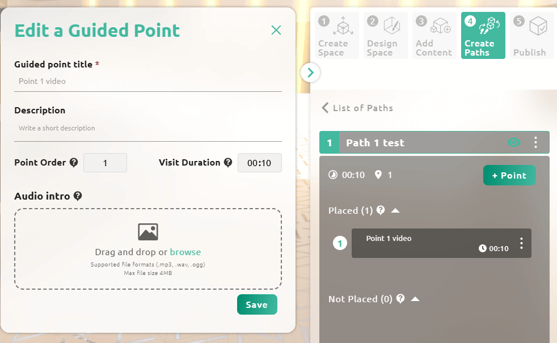Close the Edit a Guided Point dialog
The height and width of the screenshot is (343, 557).
(x=276, y=31)
